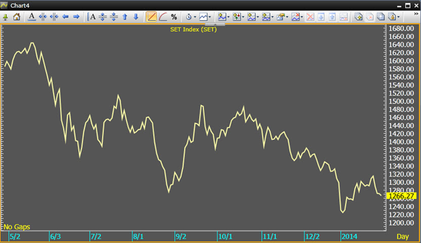This screenshot has width=421, height=243.
Task: Click the blue left arrow scroll icon
Action: (x=65, y=17)
